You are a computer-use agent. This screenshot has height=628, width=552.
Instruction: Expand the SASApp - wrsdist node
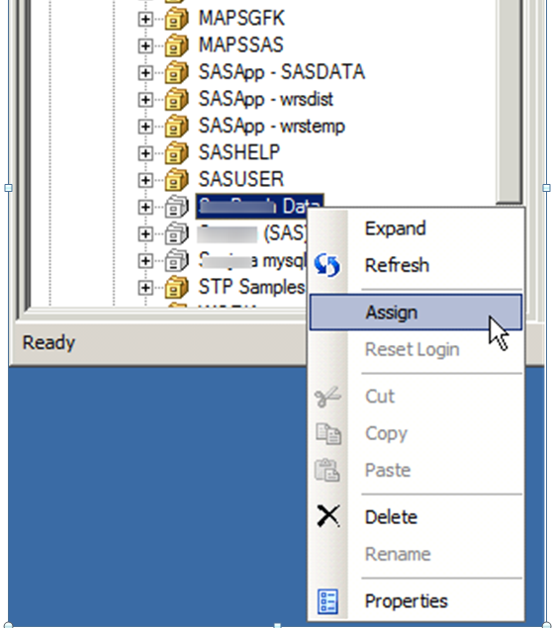coord(145,99)
